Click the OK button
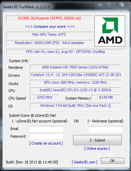 click(x=113, y=161)
